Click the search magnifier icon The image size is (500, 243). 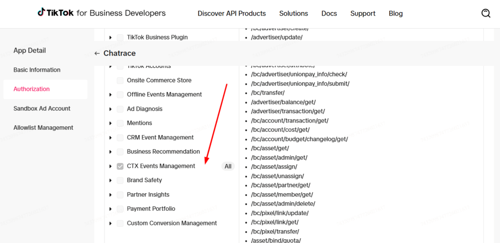coord(486,13)
